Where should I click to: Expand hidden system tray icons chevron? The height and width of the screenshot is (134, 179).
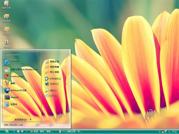[159, 131]
